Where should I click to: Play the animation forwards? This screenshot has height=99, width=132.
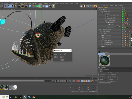point(61,81)
